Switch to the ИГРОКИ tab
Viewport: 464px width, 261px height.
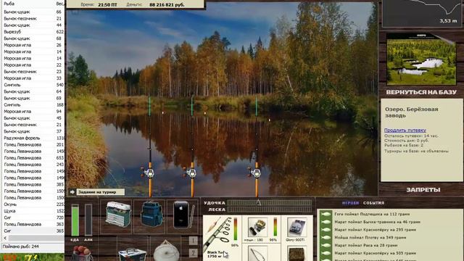(350, 203)
